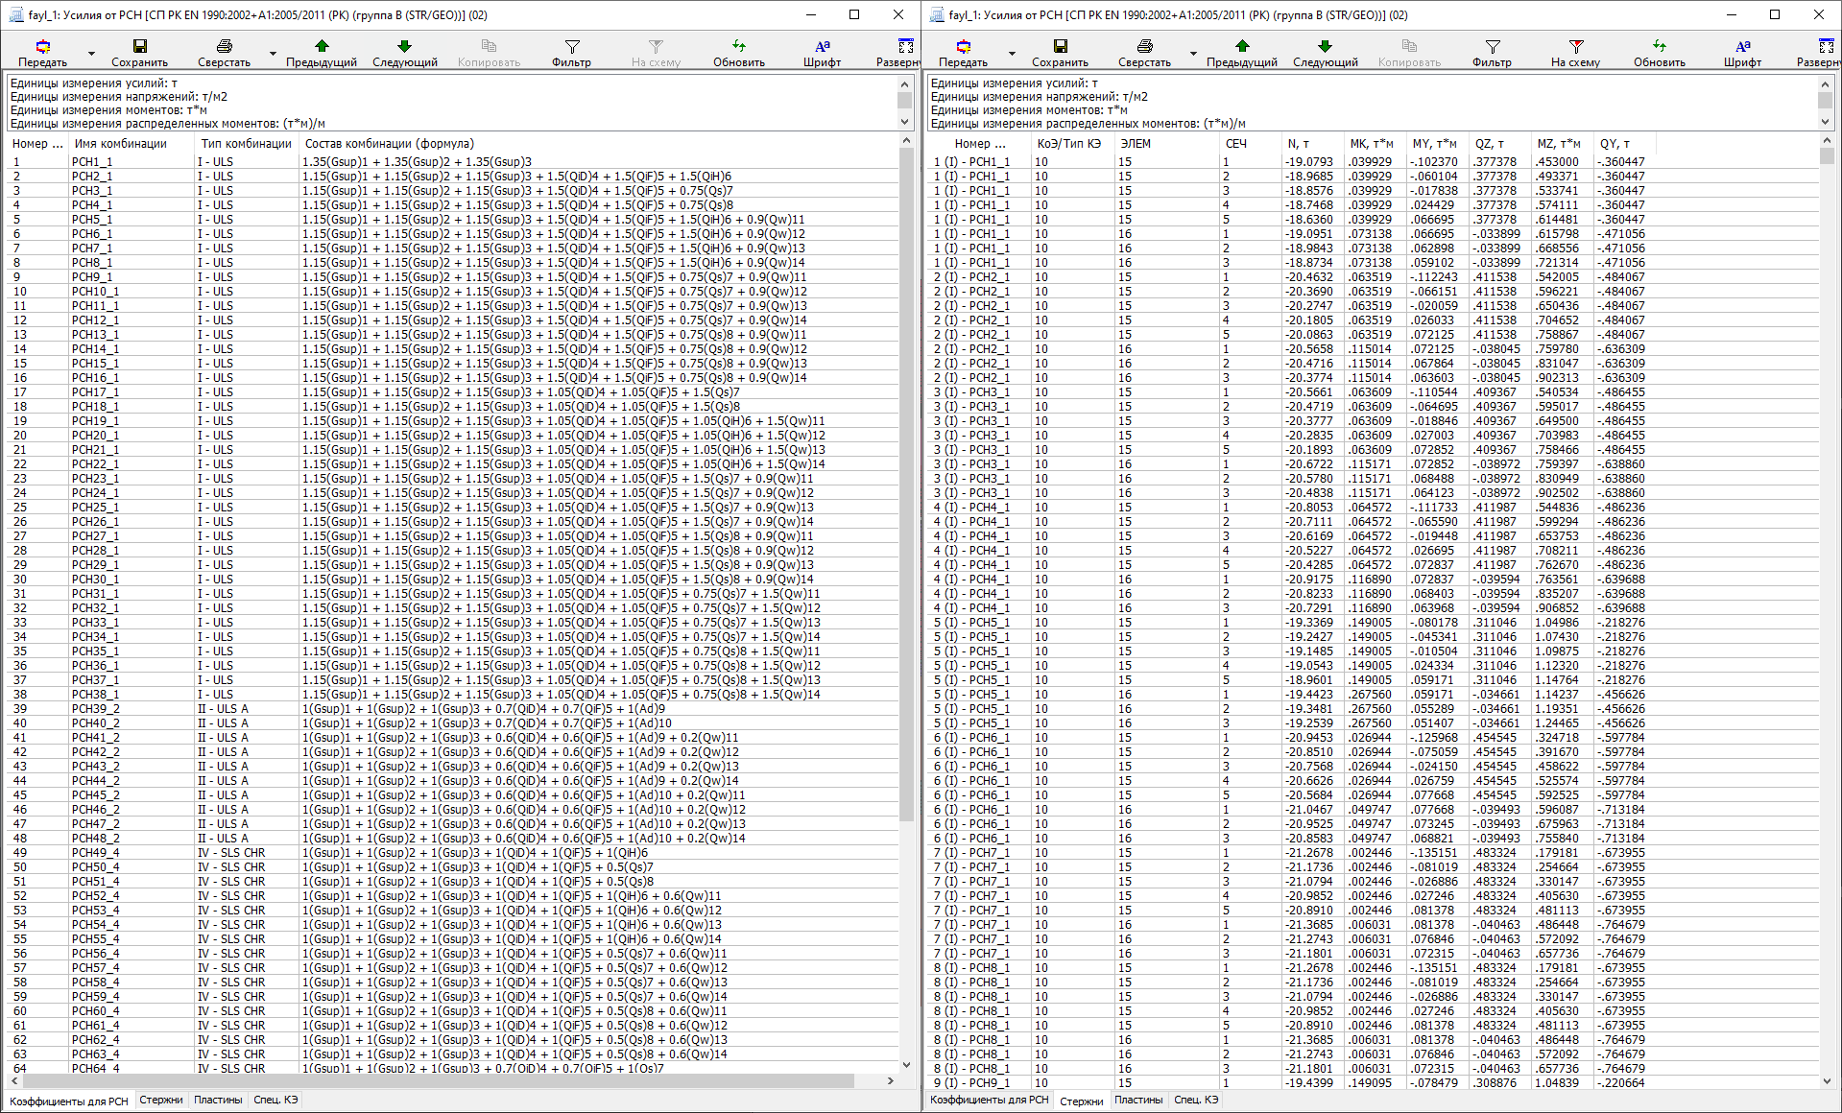Expand the dropdown arrow next to 'Передать' left

pos(91,54)
